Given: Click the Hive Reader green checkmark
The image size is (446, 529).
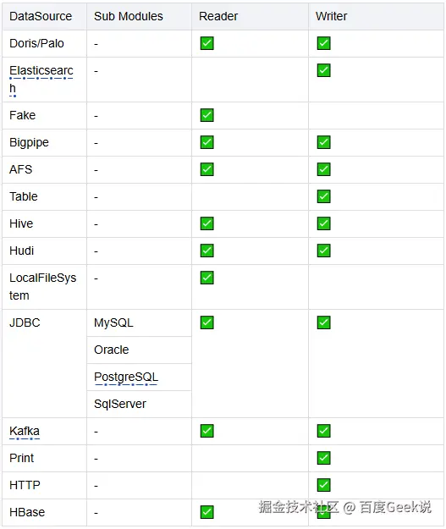Looking at the screenshot, I should tap(206, 223).
